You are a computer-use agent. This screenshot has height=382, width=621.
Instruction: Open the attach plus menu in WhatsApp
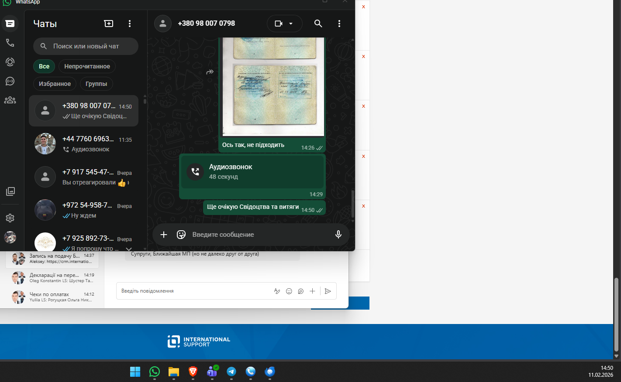point(164,235)
